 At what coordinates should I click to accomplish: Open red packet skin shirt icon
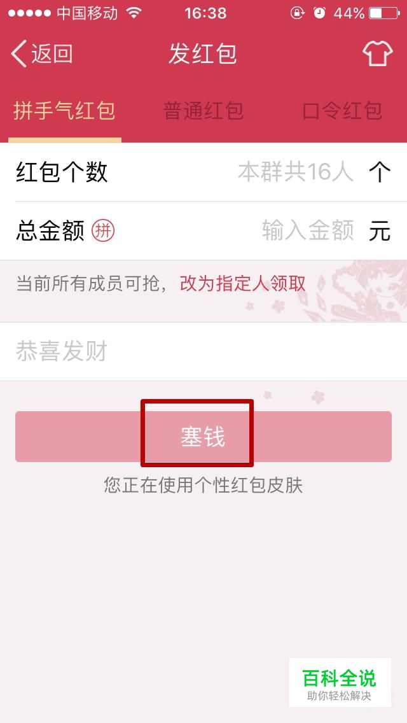[378, 54]
